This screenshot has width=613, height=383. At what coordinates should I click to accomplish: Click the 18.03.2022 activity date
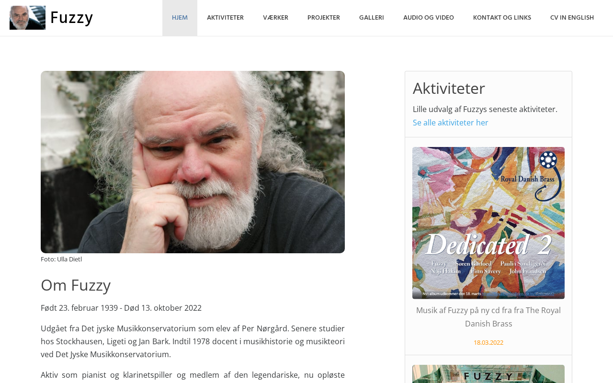coord(488,342)
